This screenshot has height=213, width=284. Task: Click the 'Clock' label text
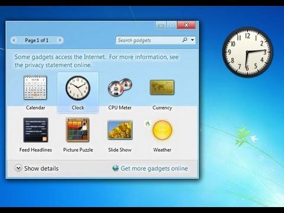tap(78, 108)
